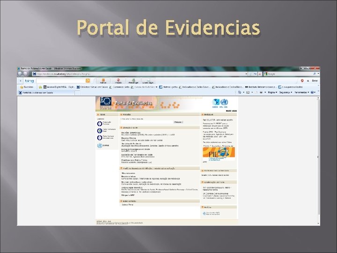Open Revisões Sistemáticas link

click(131, 133)
